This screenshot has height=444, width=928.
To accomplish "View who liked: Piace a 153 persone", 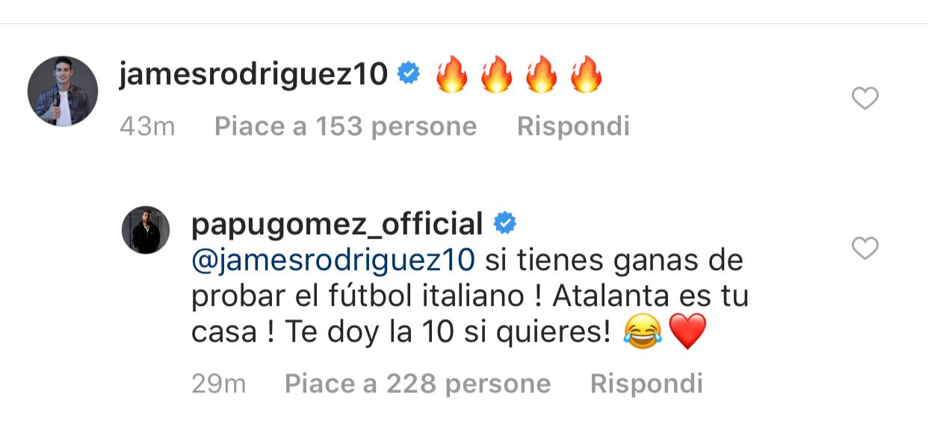I will coord(345,126).
